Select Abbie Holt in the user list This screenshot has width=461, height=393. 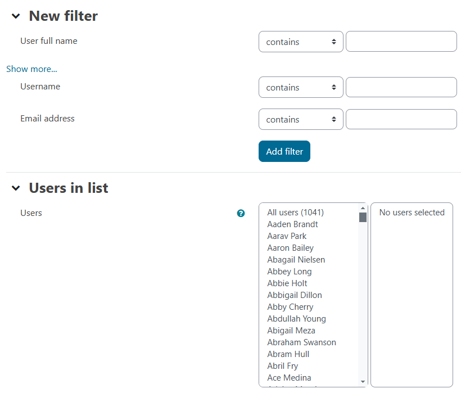pos(287,283)
